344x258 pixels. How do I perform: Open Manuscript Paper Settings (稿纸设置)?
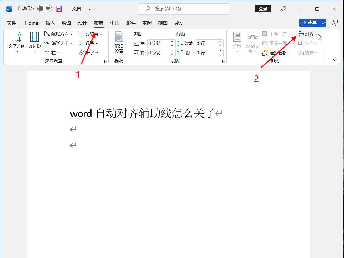119,43
